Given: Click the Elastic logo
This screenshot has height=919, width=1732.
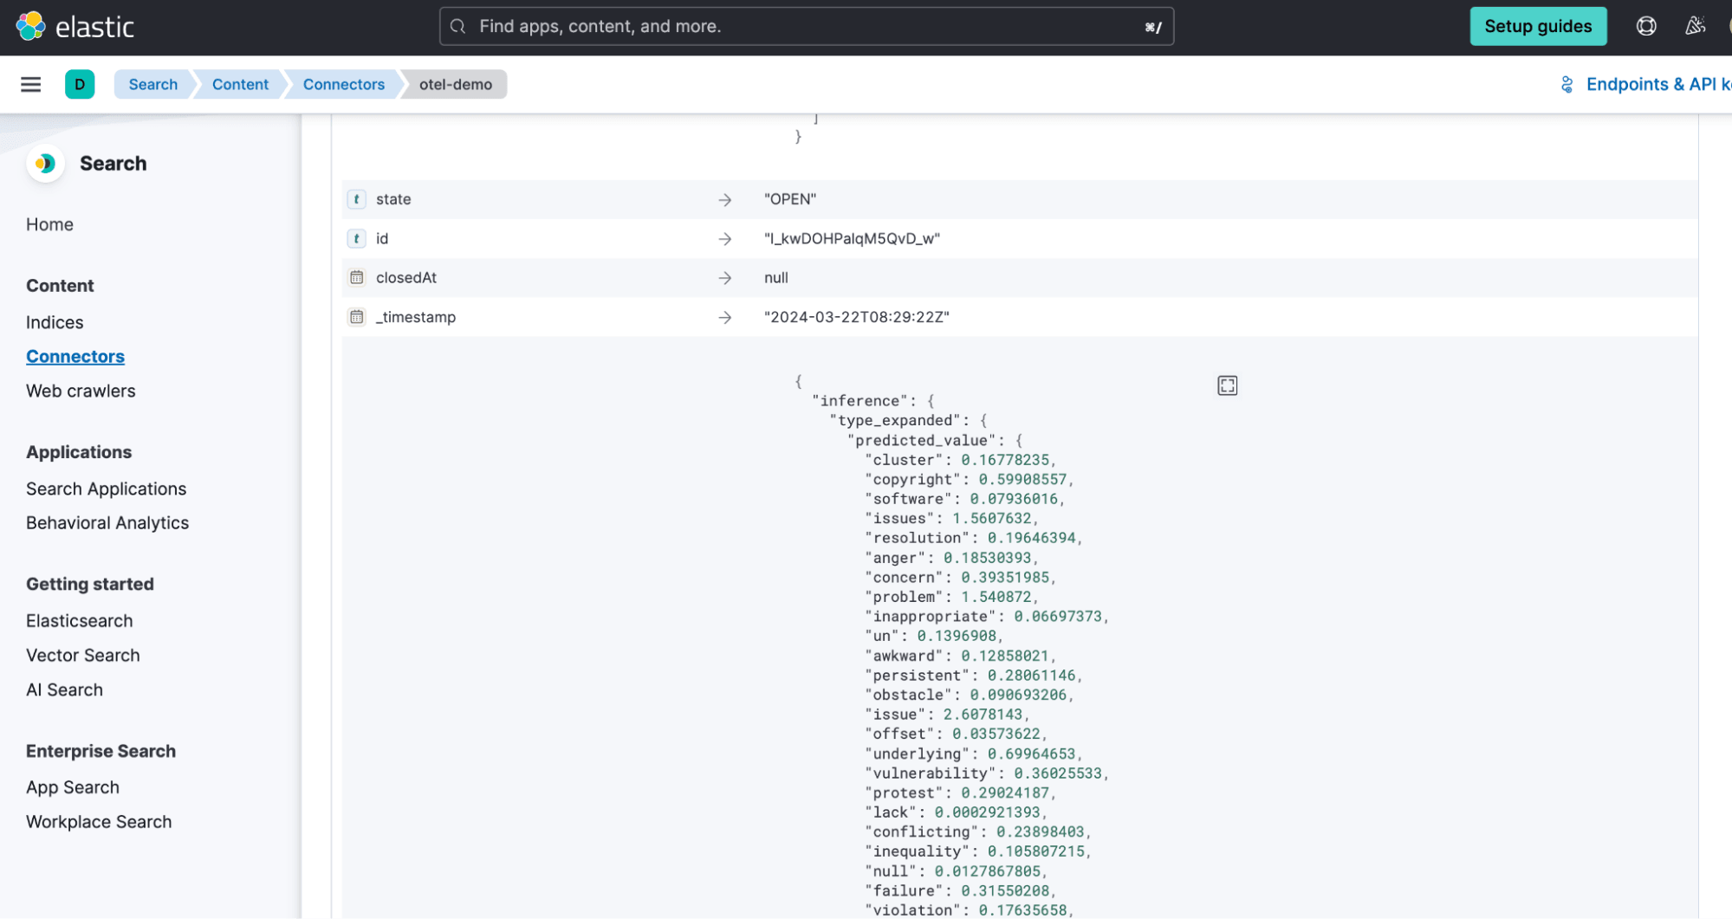Looking at the screenshot, I should tap(75, 27).
